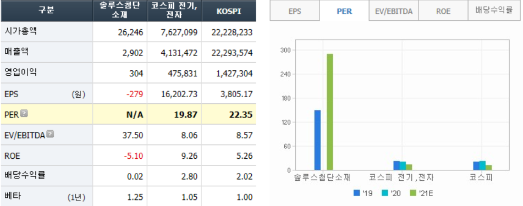
Task: Click the 구분 column header
Action: point(46,10)
